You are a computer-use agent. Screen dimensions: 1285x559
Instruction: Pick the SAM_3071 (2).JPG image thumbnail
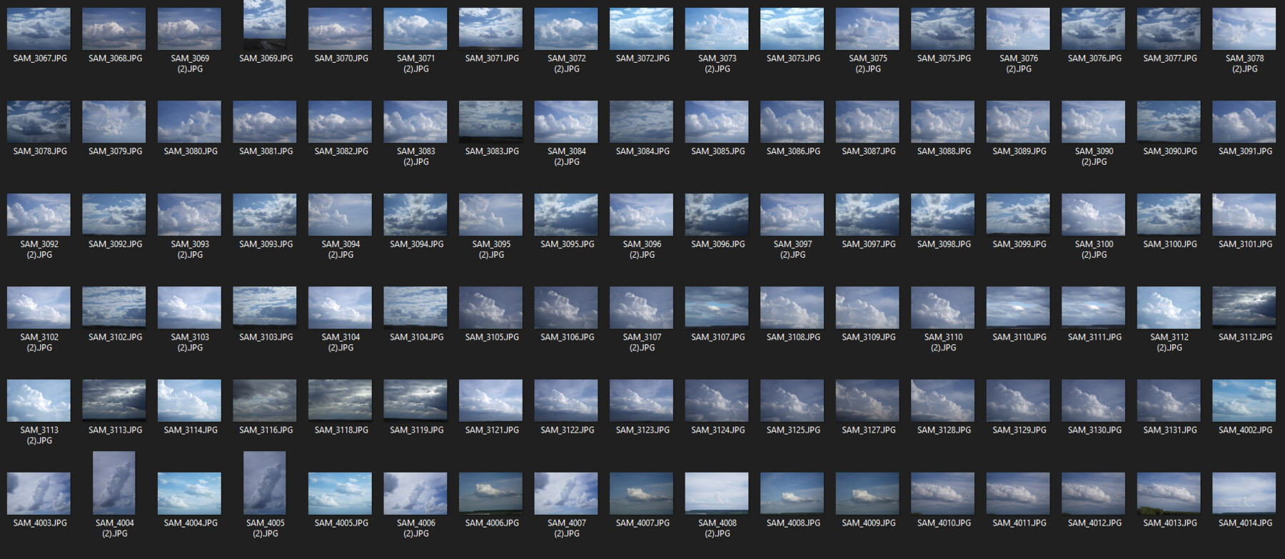(x=415, y=29)
